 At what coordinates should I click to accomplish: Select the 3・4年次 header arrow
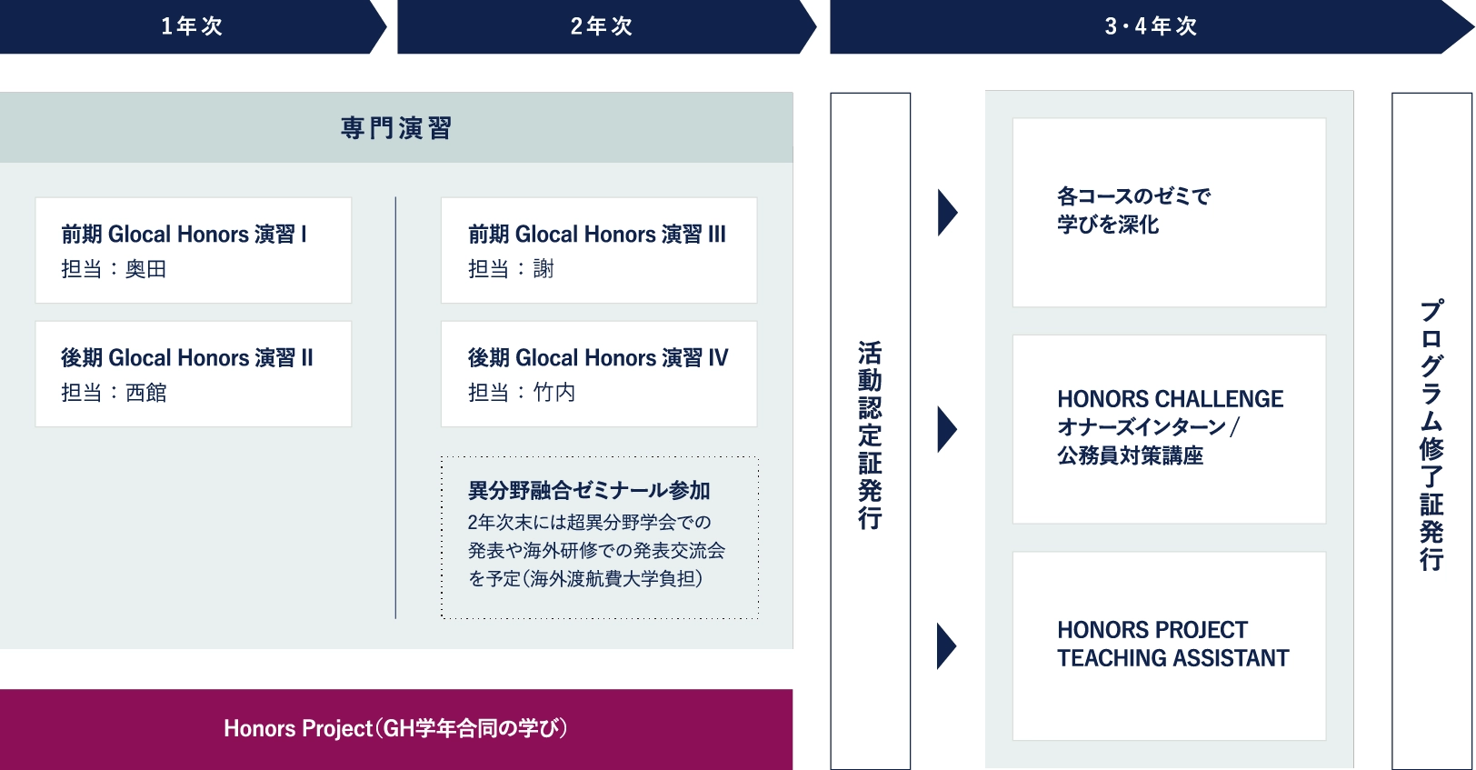[1150, 26]
